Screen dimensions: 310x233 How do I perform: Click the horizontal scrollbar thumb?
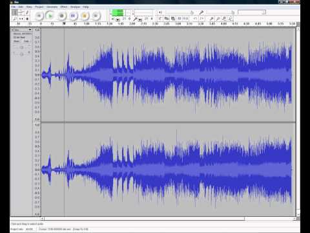(x=144, y=219)
